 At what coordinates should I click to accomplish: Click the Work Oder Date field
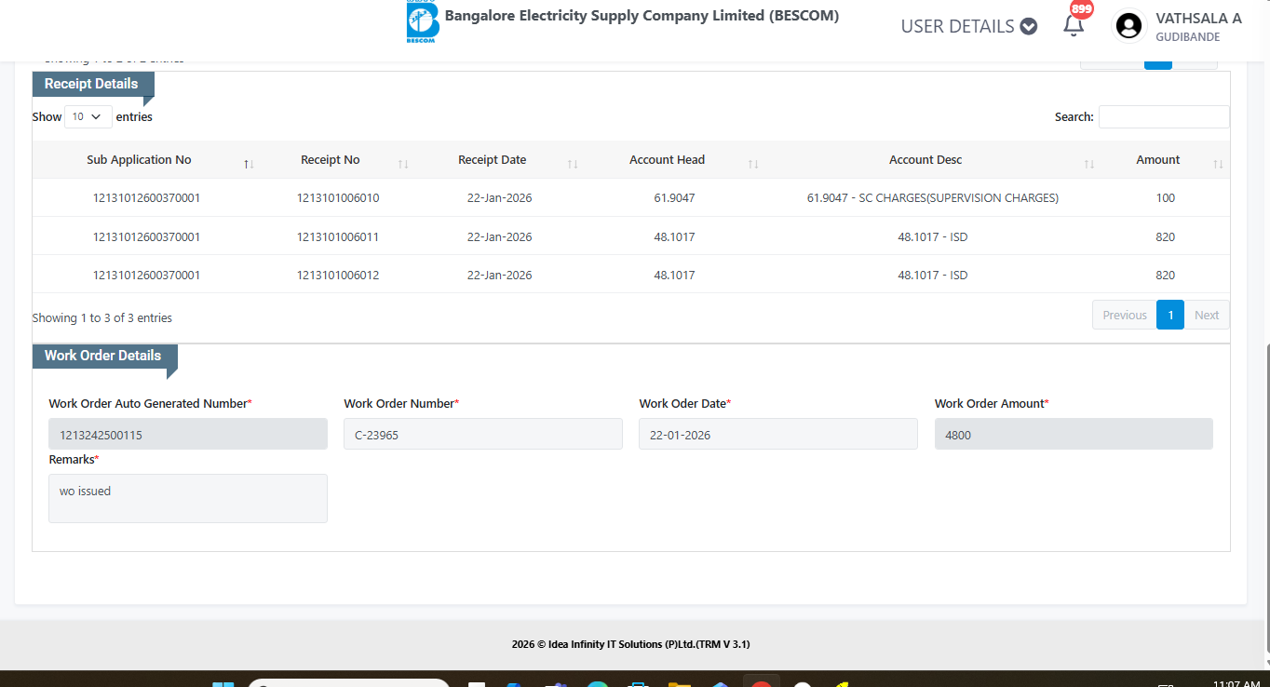(x=777, y=435)
